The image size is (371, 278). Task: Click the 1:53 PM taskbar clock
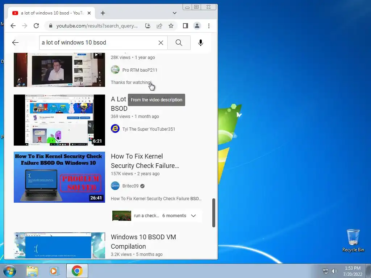pyautogui.click(x=353, y=268)
